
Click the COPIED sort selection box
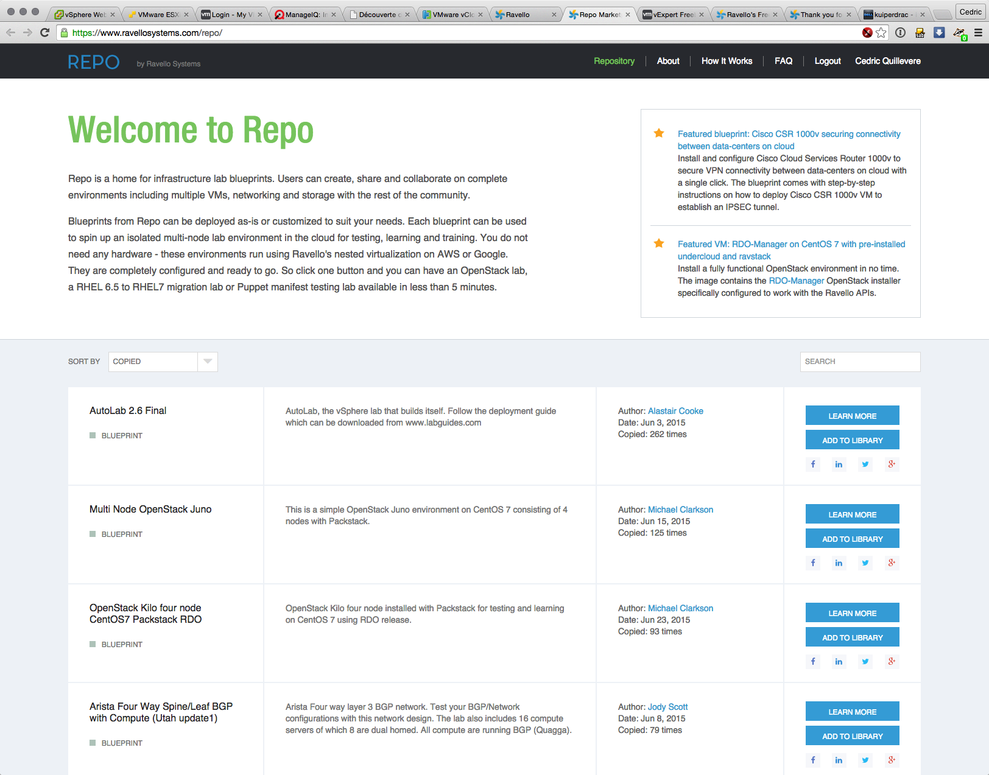tap(153, 362)
